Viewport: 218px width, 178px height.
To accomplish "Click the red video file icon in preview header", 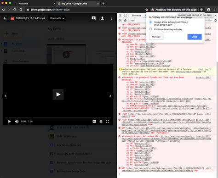I will (12, 18).
